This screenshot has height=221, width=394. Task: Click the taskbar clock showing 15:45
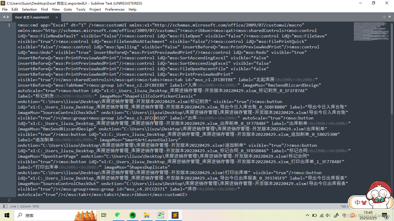tap(368, 215)
